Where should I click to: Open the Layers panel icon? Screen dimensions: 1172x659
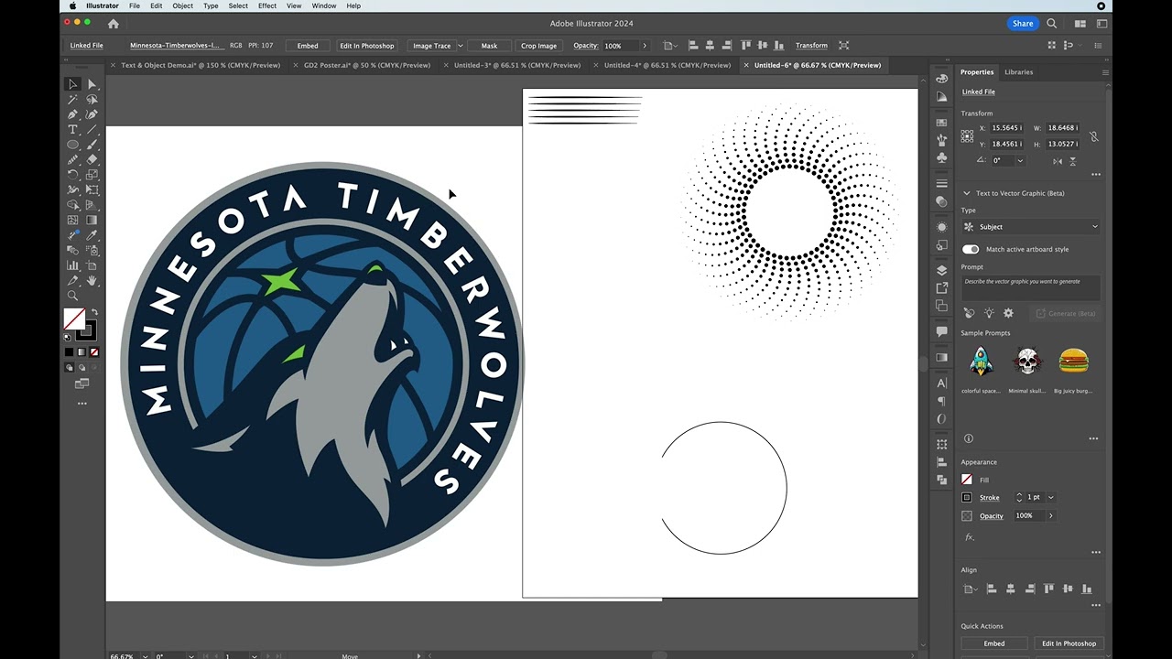click(941, 270)
